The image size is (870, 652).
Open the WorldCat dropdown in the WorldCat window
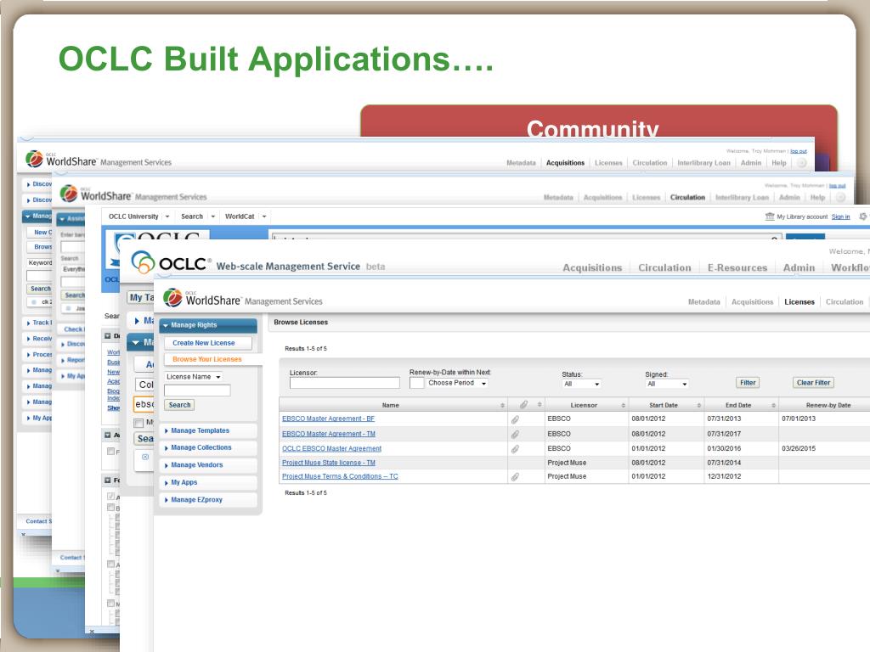click(x=264, y=216)
